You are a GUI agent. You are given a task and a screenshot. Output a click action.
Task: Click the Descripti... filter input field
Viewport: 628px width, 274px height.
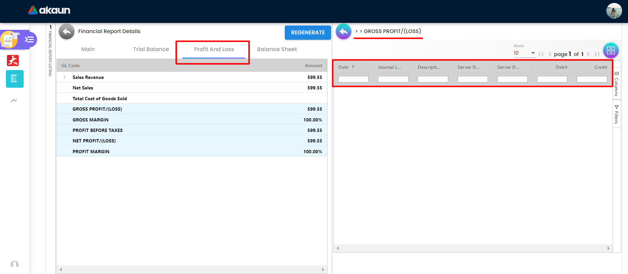pos(433,79)
